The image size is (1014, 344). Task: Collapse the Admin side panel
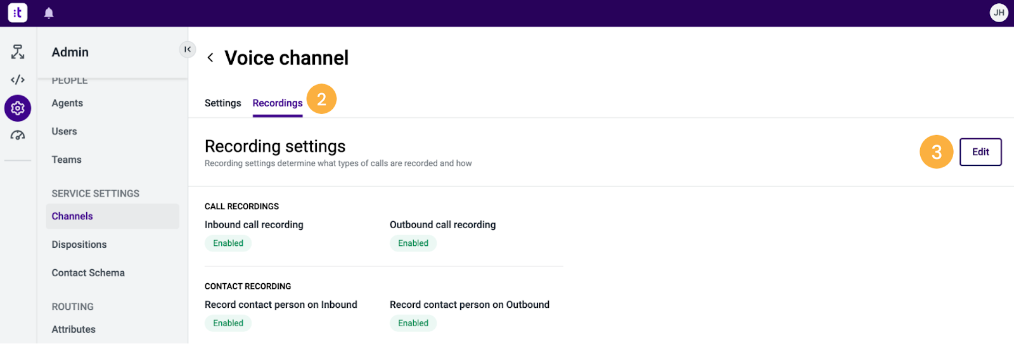pos(188,49)
